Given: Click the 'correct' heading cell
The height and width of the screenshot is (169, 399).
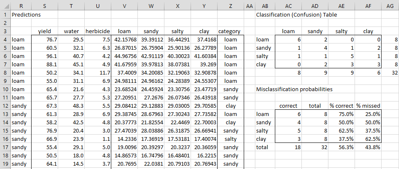Looking at the screenshot, I should coord(288,106).
